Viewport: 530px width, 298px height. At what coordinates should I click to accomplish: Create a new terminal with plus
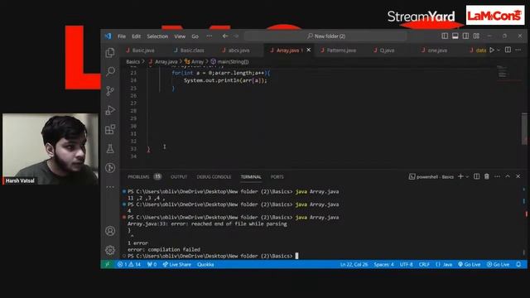coord(460,176)
